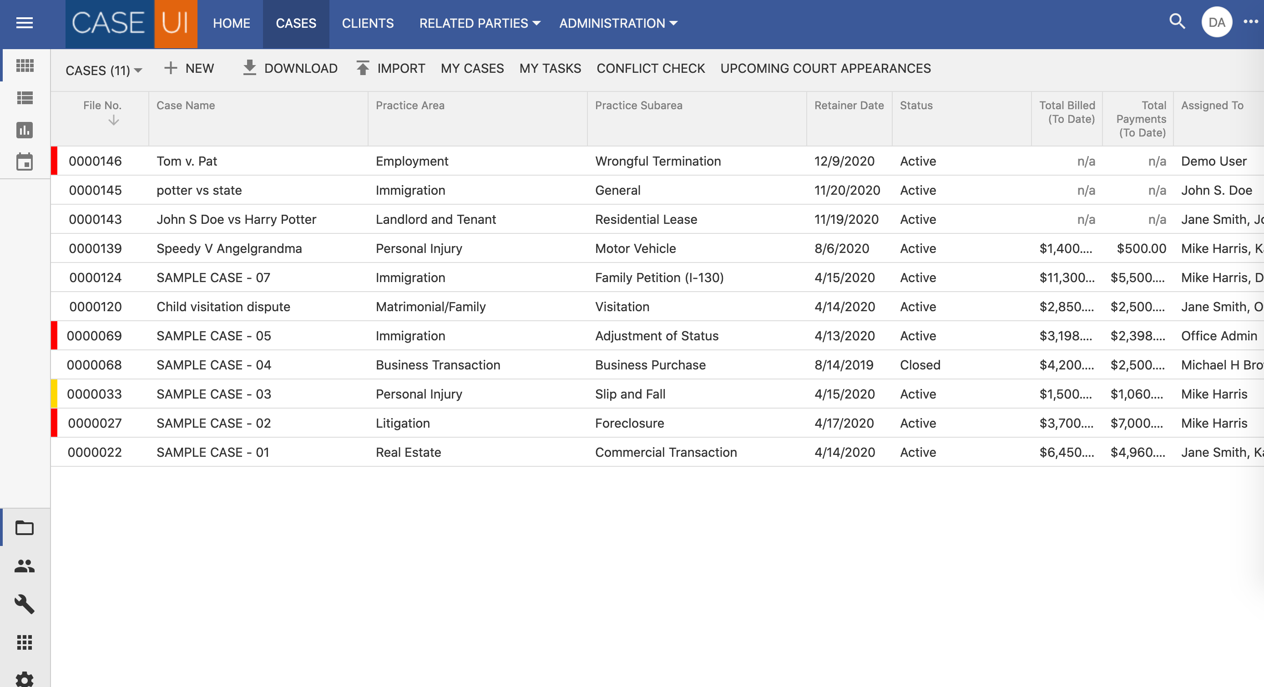Viewport: 1264px width, 687px height.
Task: Click DOWNLOAD label in toolbar
Action: [x=301, y=68]
